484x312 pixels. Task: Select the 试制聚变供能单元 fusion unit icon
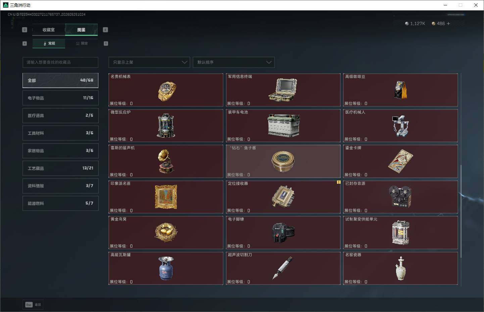[400, 233]
